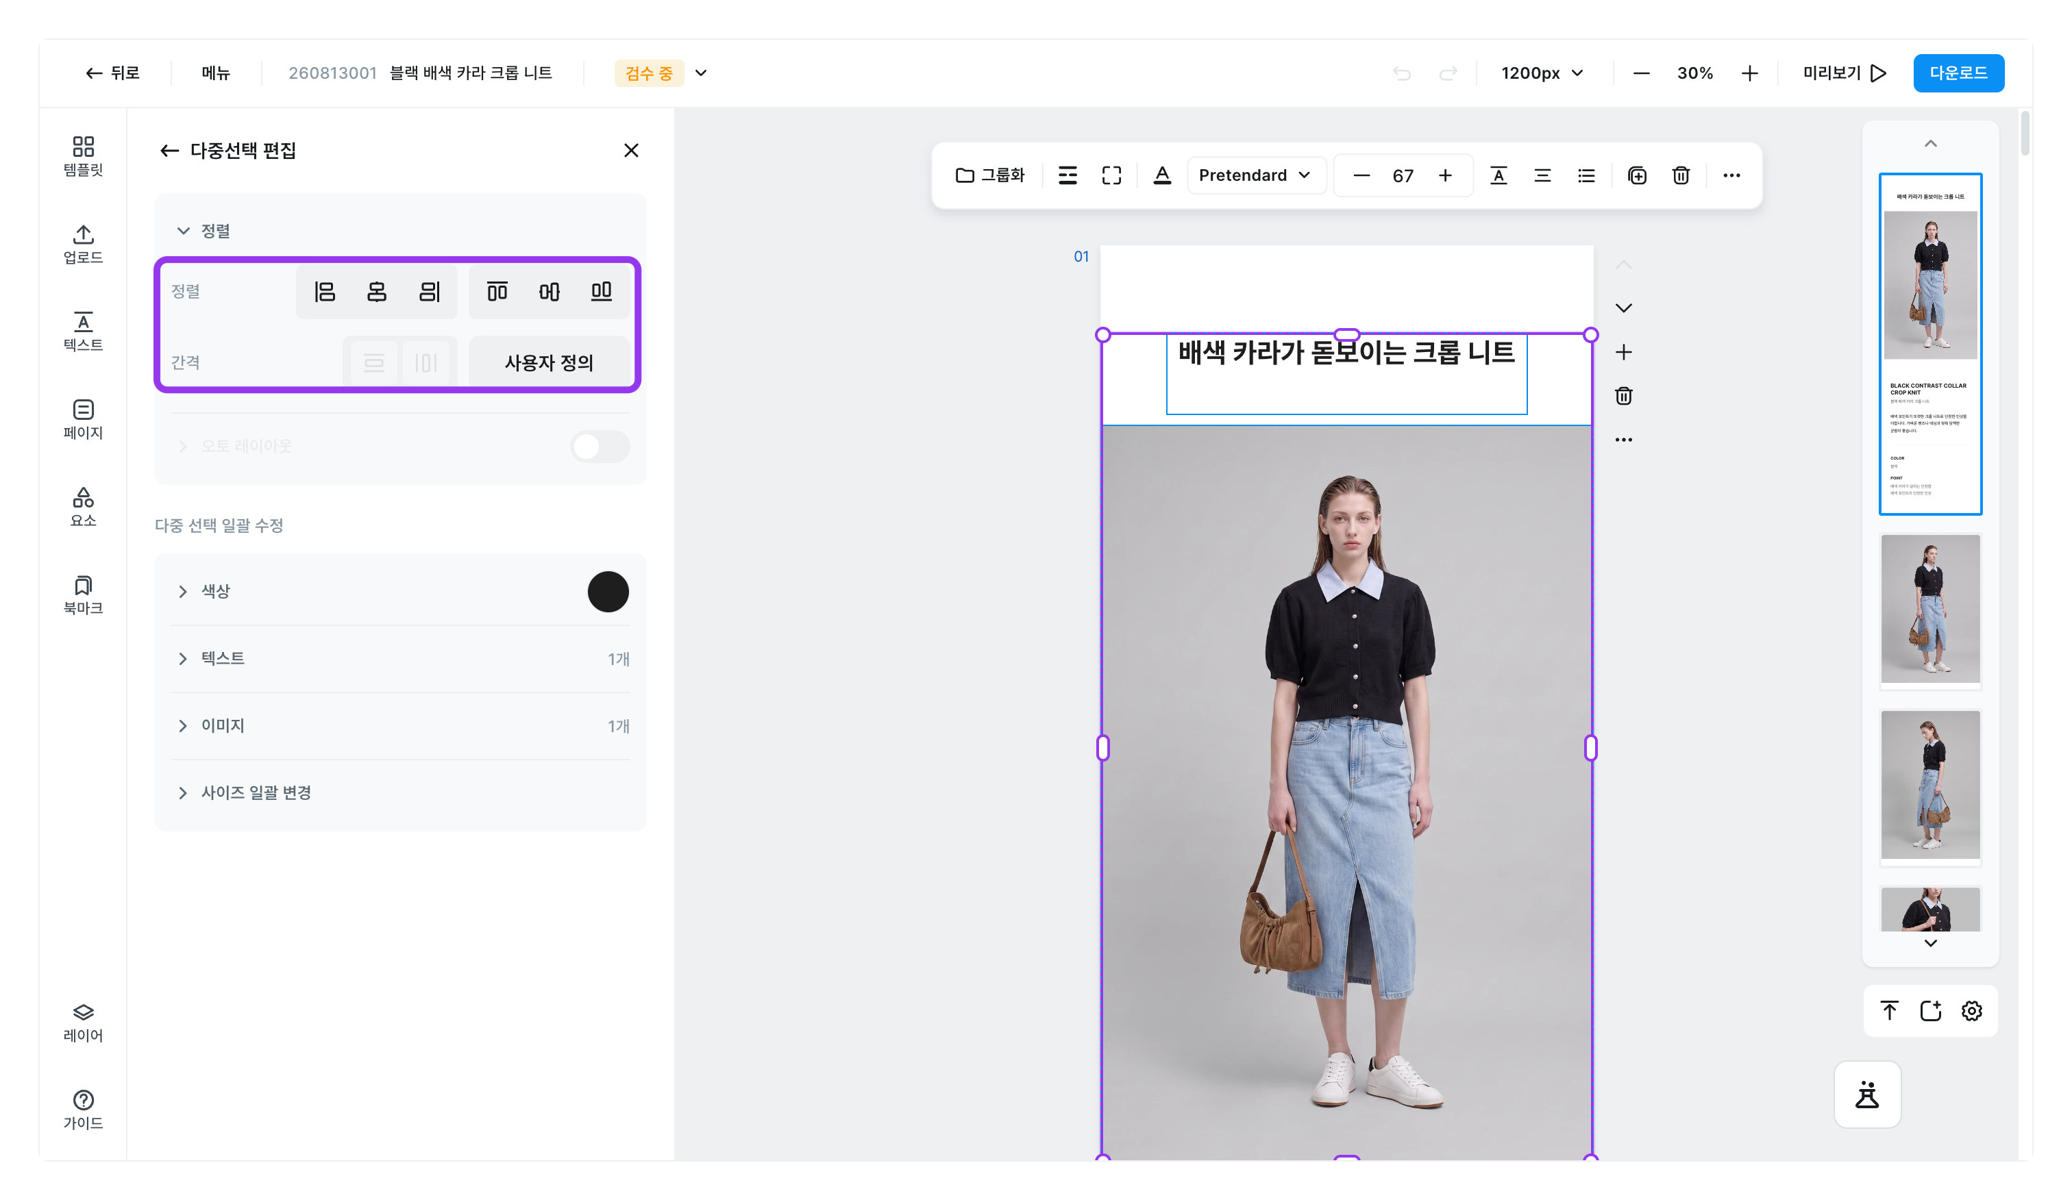Viewport: 2072px width, 1200px height.
Task: Align selected objects to the top edge
Action: click(x=497, y=291)
